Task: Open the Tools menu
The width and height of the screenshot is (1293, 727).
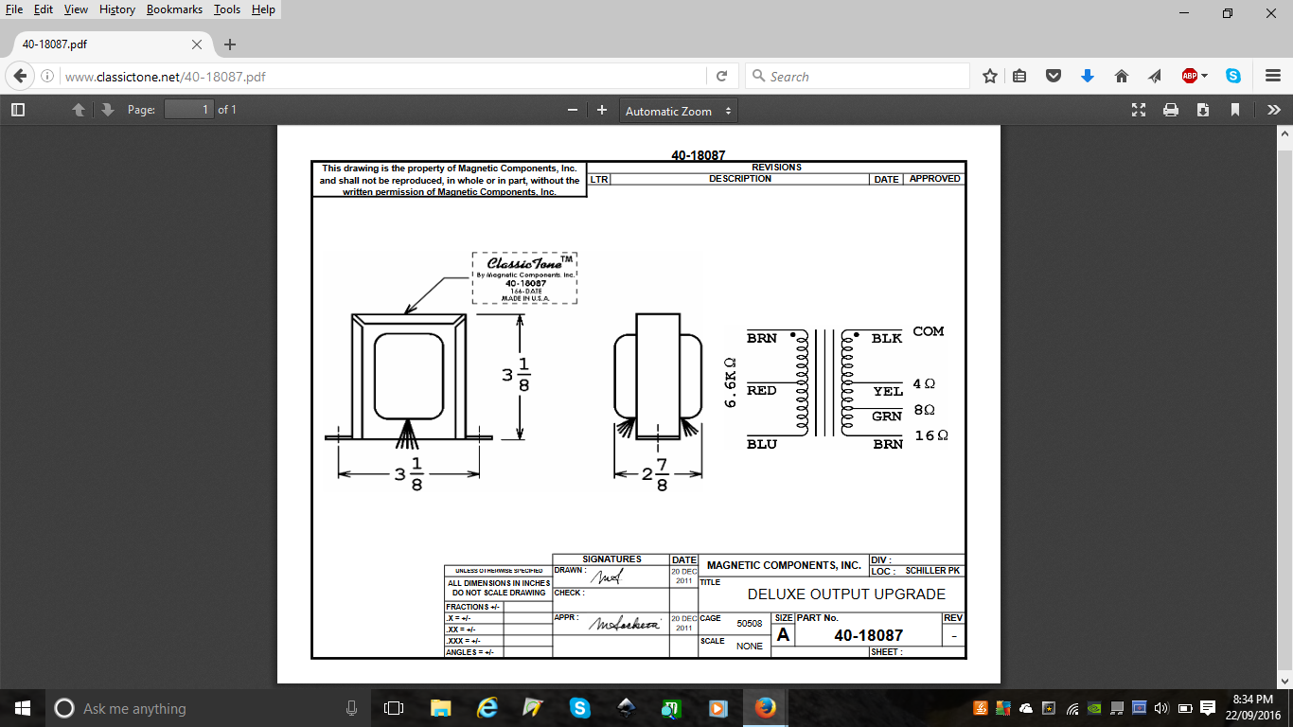Action: 227,9
